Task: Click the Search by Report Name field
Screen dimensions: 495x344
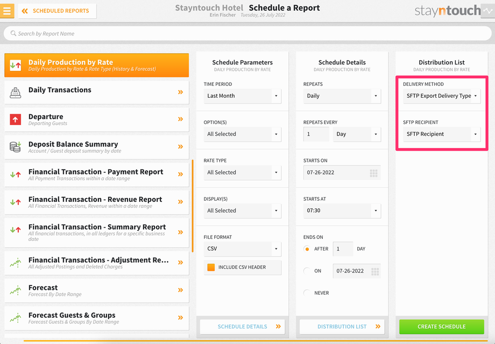Action: (x=247, y=33)
